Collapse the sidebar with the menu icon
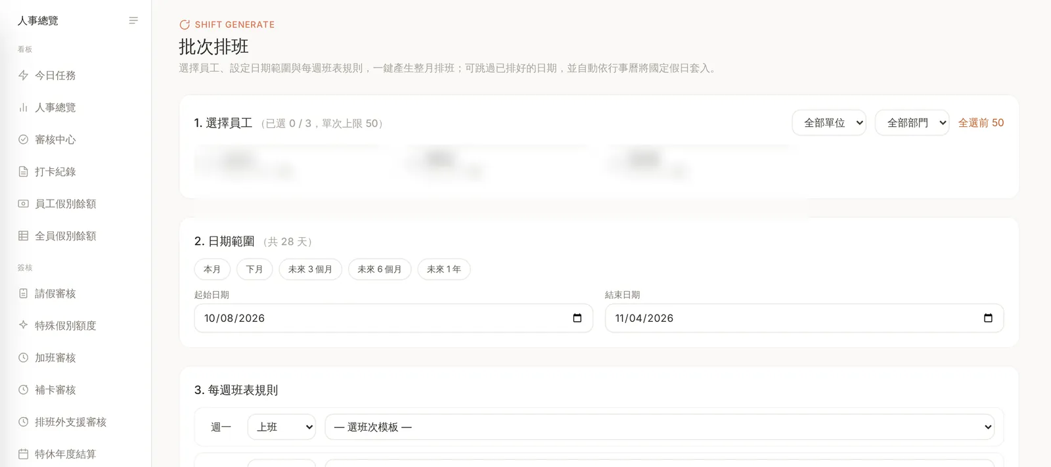Viewport: 1051px width, 467px height. 133,21
